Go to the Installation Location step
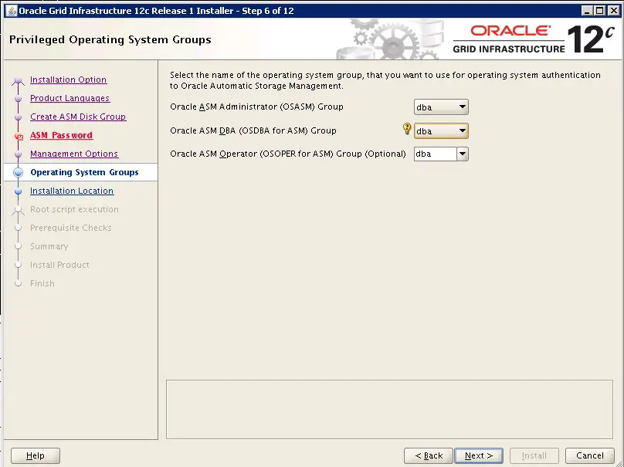This screenshot has height=467, width=624. pyautogui.click(x=72, y=191)
